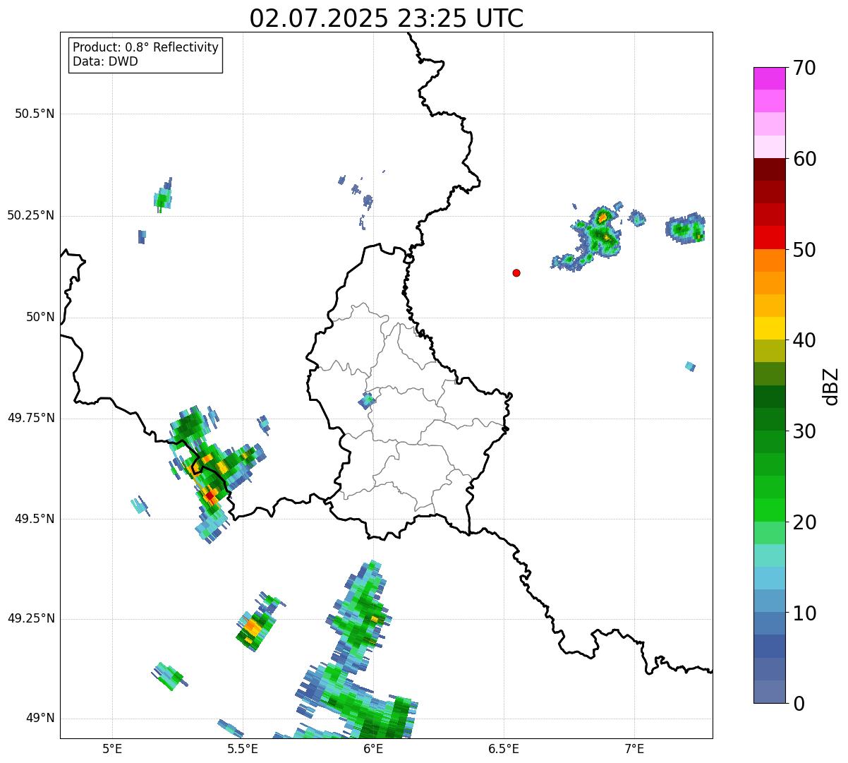Viewport: 848px width, 763px height.
Task: Click 'Product: 0.8° Reflectivity' label
Action: pyautogui.click(x=146, y=47)
